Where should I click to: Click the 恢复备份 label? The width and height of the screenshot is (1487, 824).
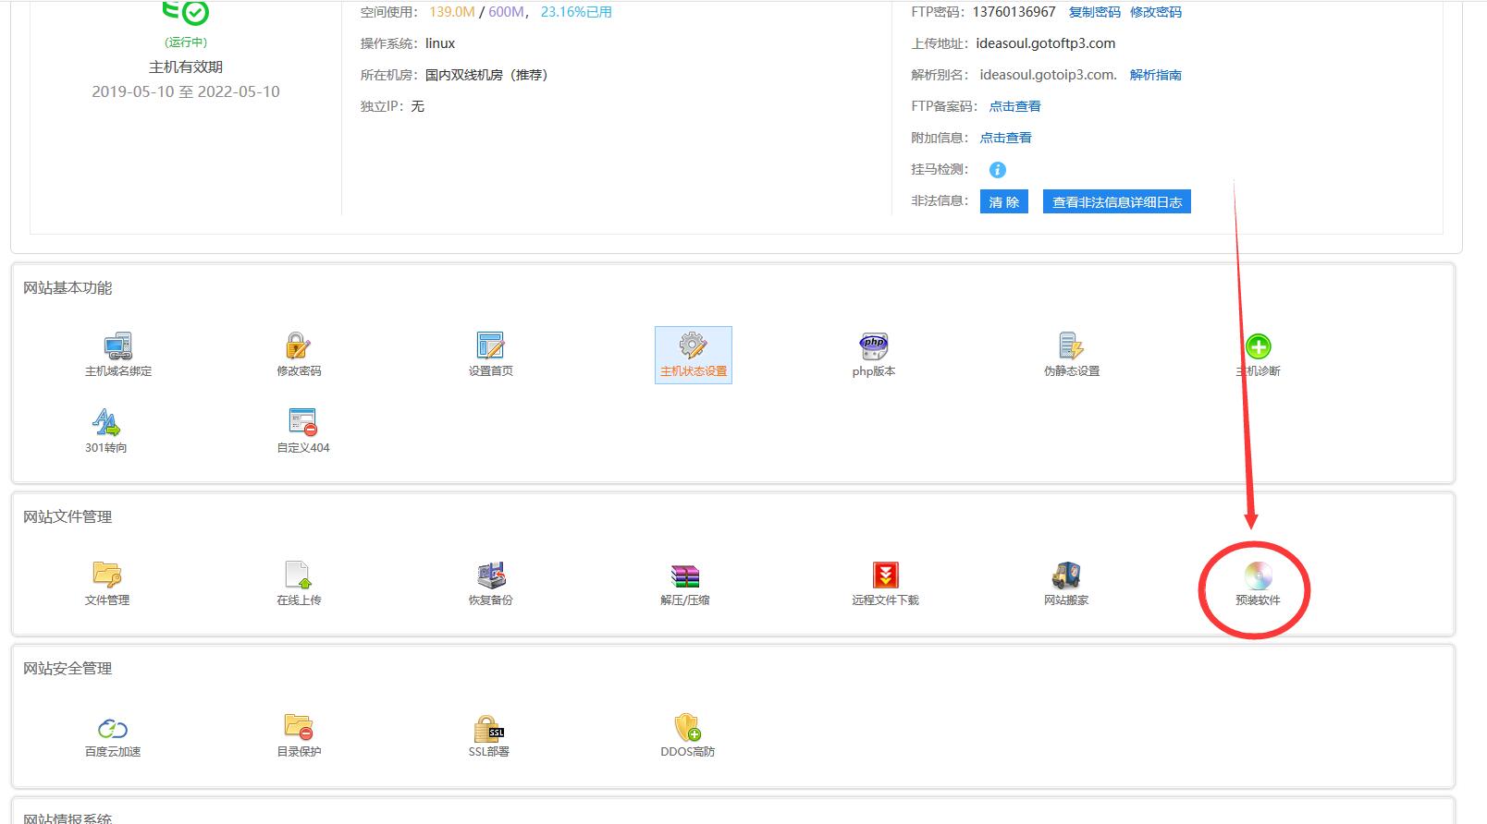(x=490, y=600)
